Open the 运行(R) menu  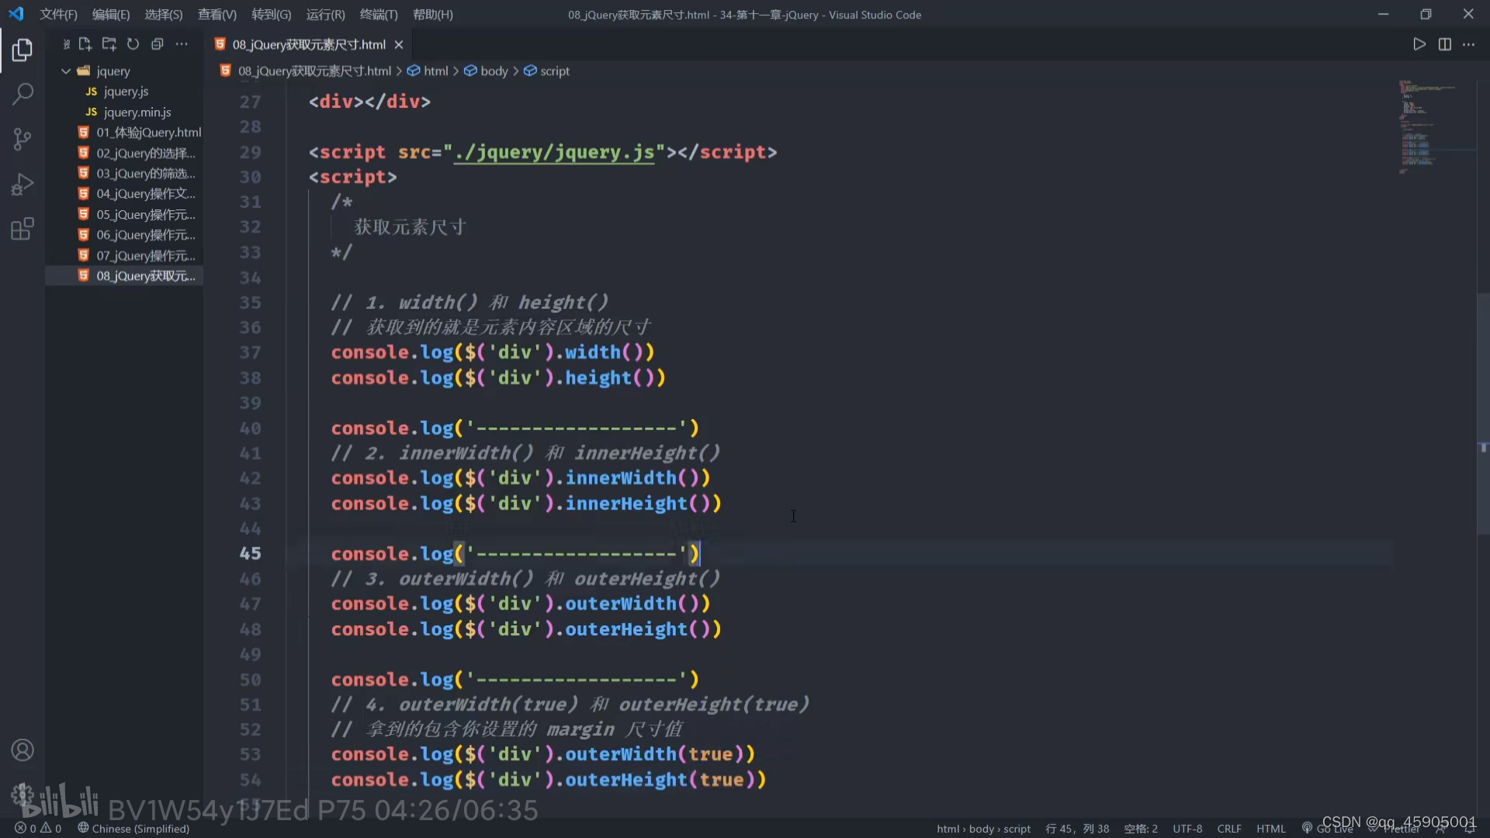click(x=325, y=14)
